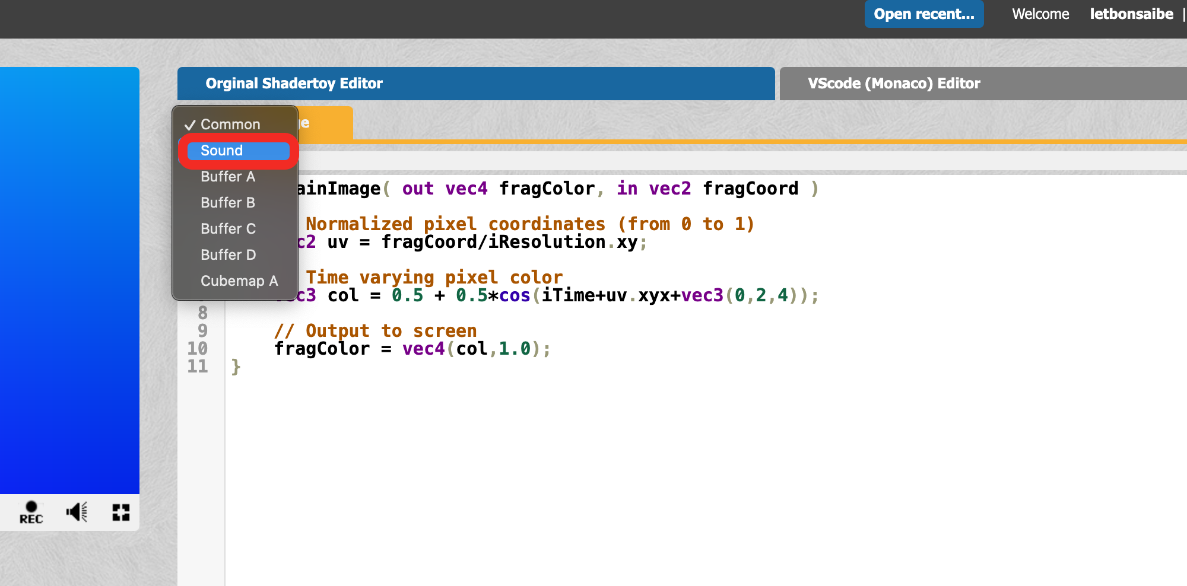The width and height of the screenshot is (1187, 586).
Task: Click the iResolution.xy code text
Action: coord(563,242)
